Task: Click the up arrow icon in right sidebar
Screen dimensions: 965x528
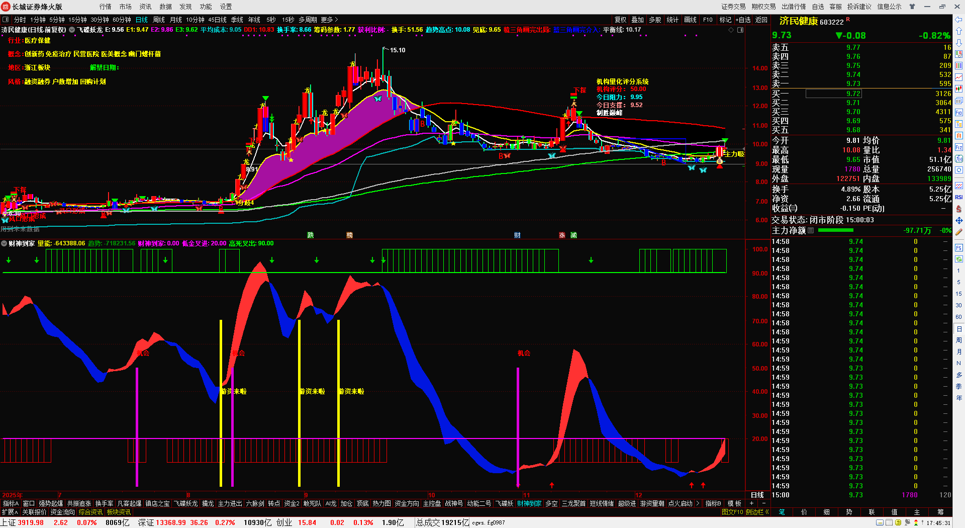Action: pos(959,31)
